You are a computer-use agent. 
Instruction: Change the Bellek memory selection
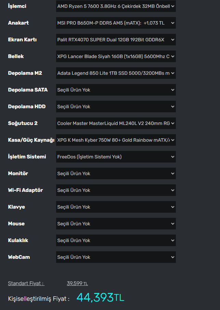pos(116,56)
